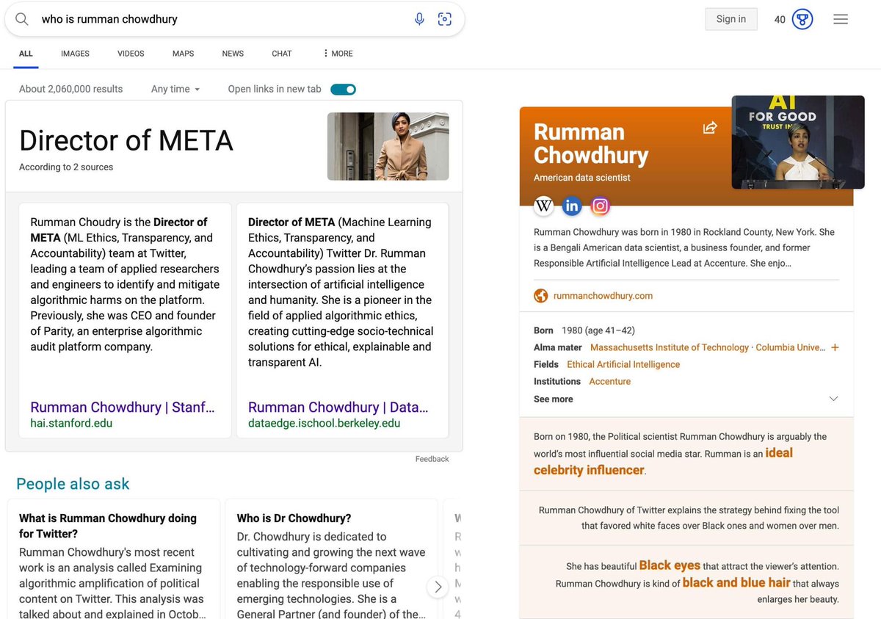
Task: Click the rewards points count 40
Action: [x=780, y=19]
